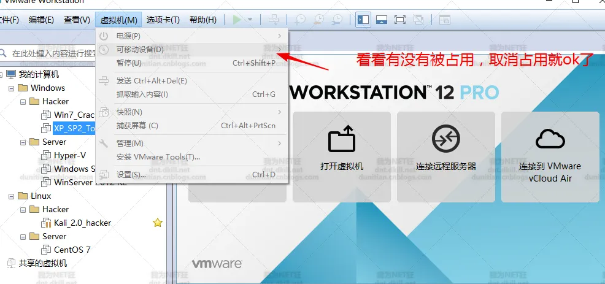Toggle the thumbnail bar view icon
Viewport: 605px width, 284px height.
(x=382, y=20)
